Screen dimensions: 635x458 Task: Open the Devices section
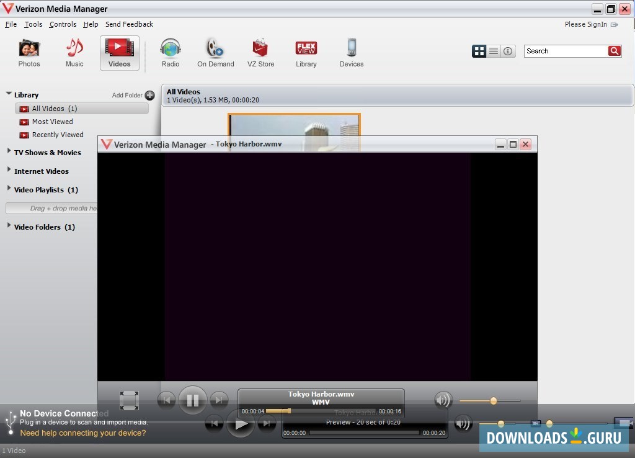tap(351, 52)
